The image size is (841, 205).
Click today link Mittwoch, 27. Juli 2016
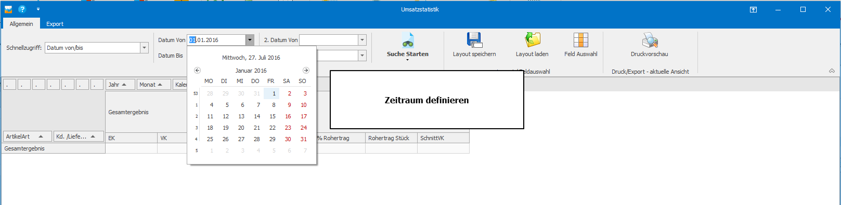251,58
